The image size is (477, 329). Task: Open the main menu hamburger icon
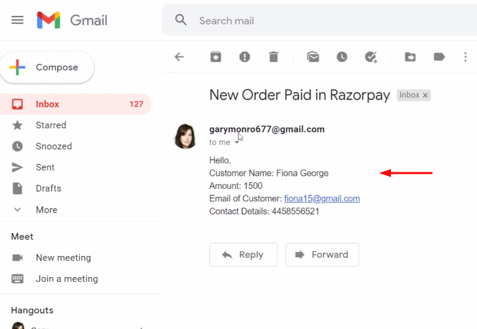(17, 20)
